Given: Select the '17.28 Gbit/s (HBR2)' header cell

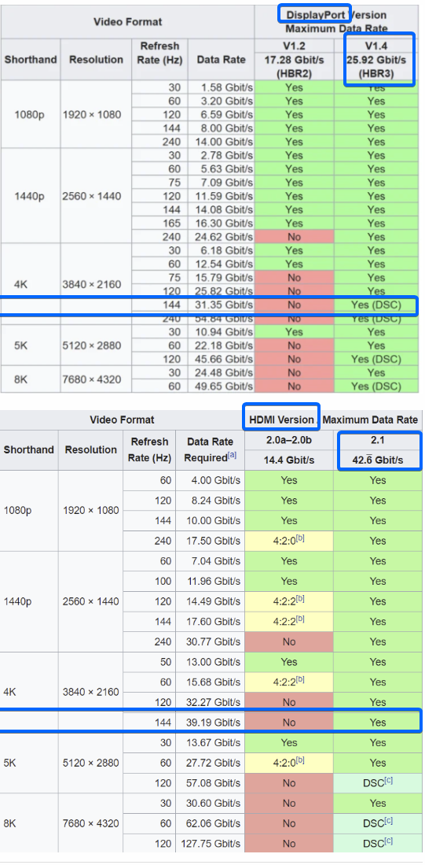Looking at the screenshot, I should coord(294,66).
